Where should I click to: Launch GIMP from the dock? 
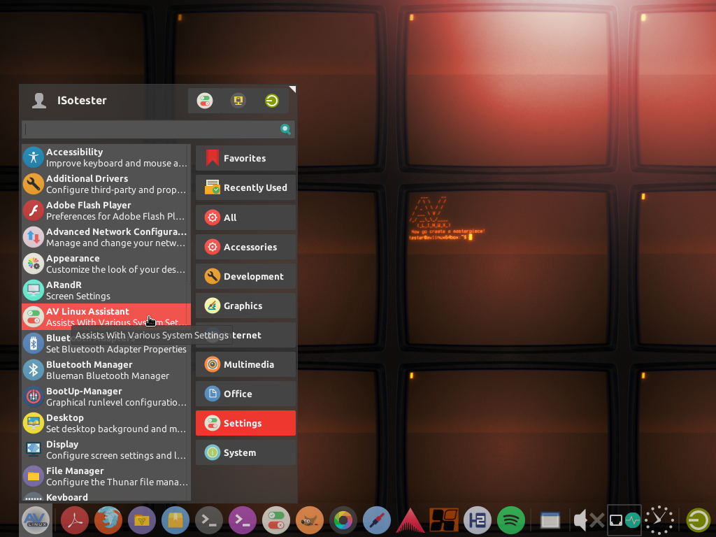coord(310,521)
